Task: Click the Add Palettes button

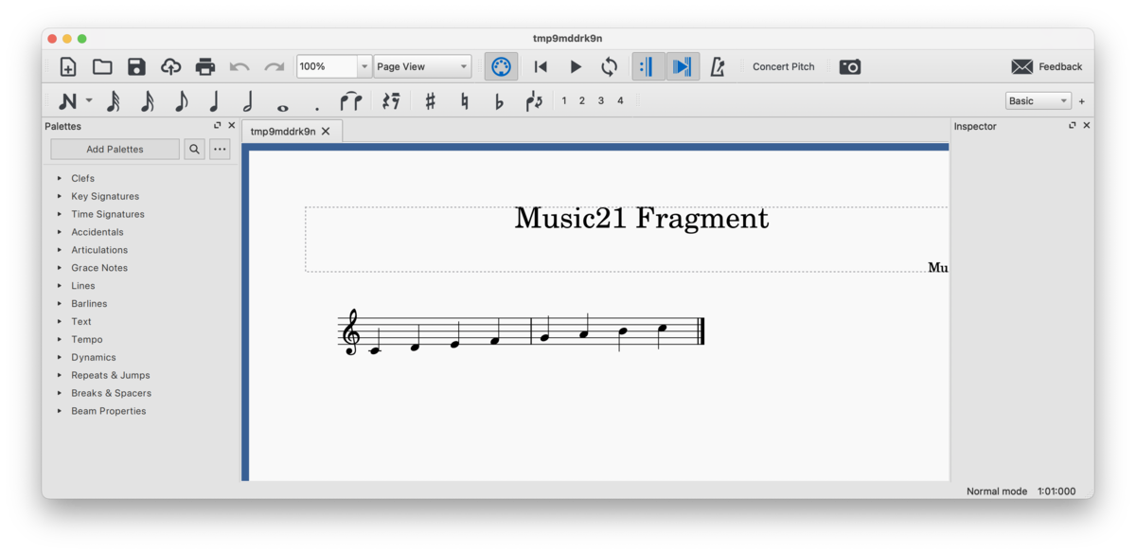Action: 114,149
